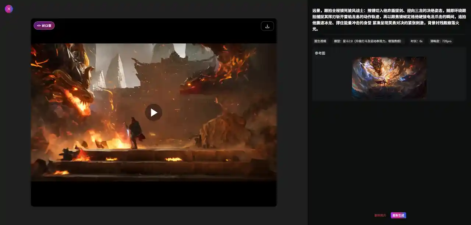Click the 清晰度：720pro resolution tag
Viewport: 471px width, 225px height.
pyautogui.click(x=440, y=41)
